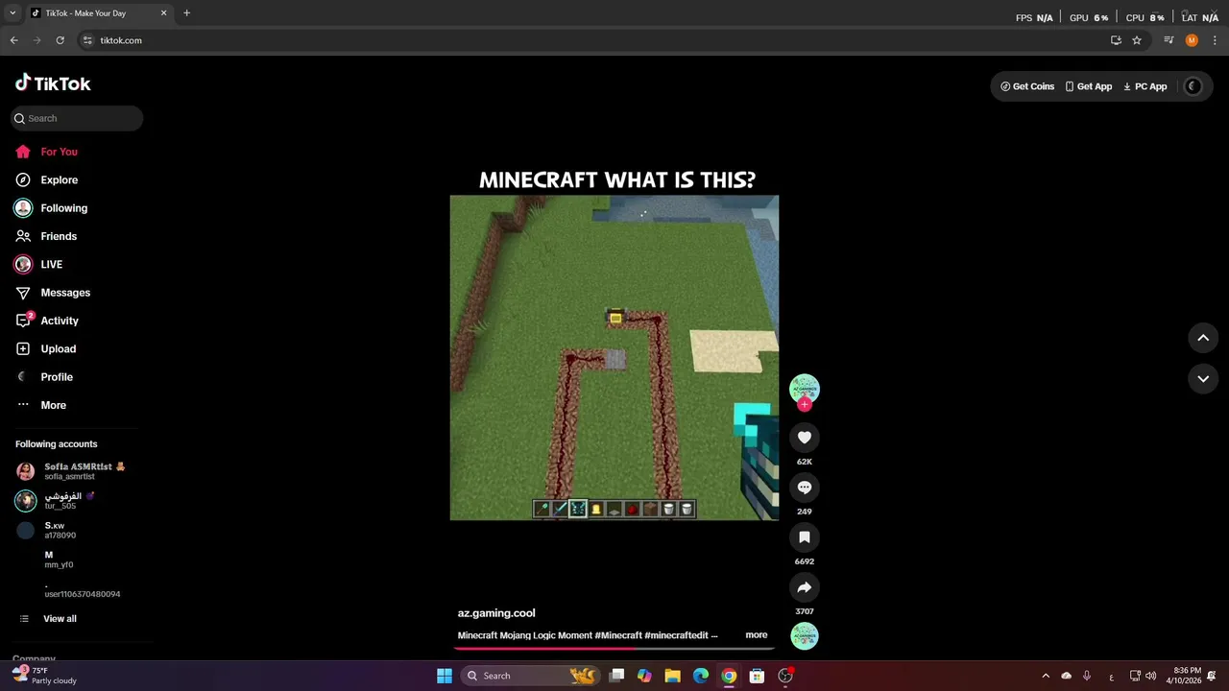The image size is (1229, 691).
Task: Open the Windows Start menu
Action: [445, 676]
